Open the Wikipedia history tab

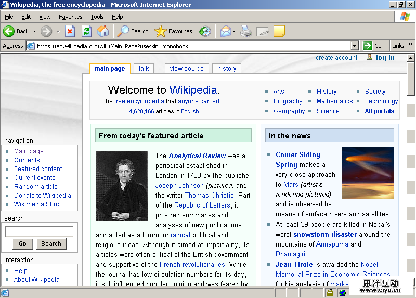click(227, 69)
